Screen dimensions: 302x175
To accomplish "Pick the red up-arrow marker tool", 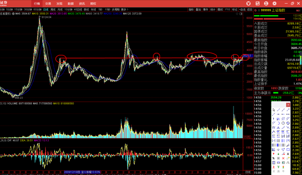I will 274,154.
